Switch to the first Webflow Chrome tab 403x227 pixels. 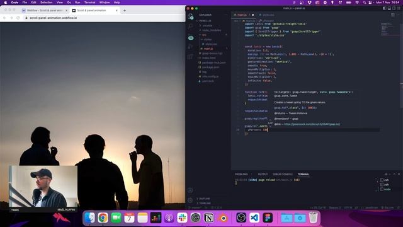45,11
